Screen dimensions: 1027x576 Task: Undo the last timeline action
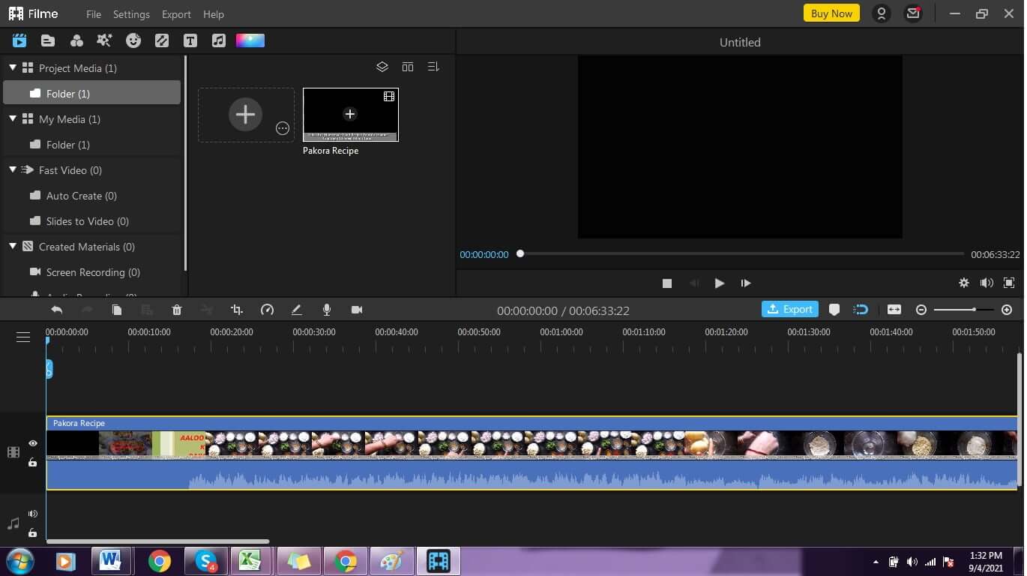57,310
